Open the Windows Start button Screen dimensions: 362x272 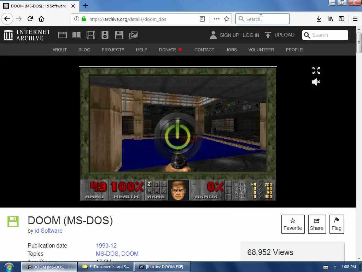8,267
